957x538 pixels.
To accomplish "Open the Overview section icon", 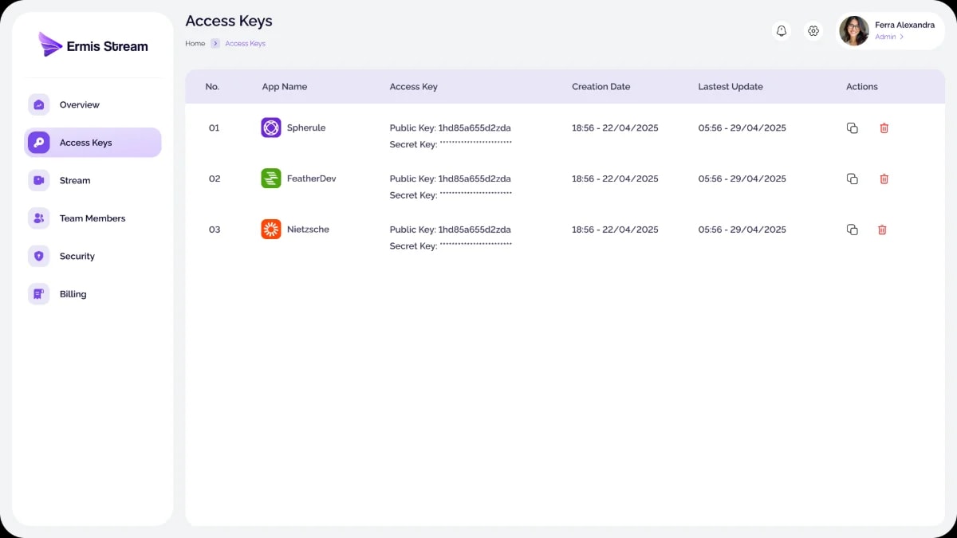I will click(38, 104).
